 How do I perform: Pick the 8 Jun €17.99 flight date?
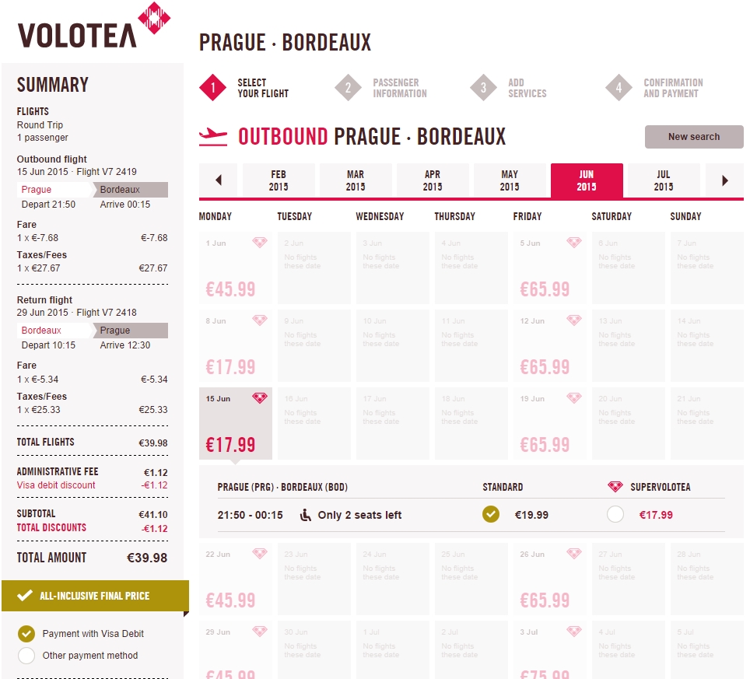click(235, 345)
